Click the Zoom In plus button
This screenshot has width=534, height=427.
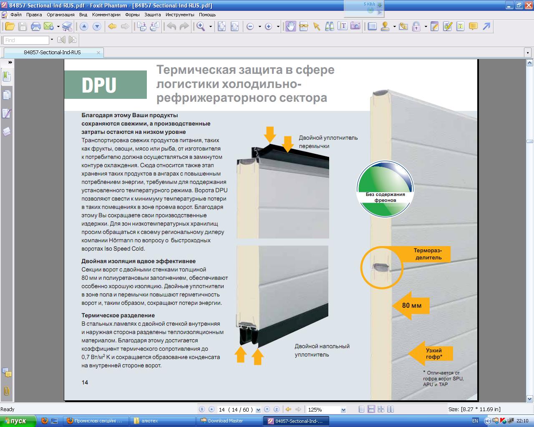click(269, 27)
